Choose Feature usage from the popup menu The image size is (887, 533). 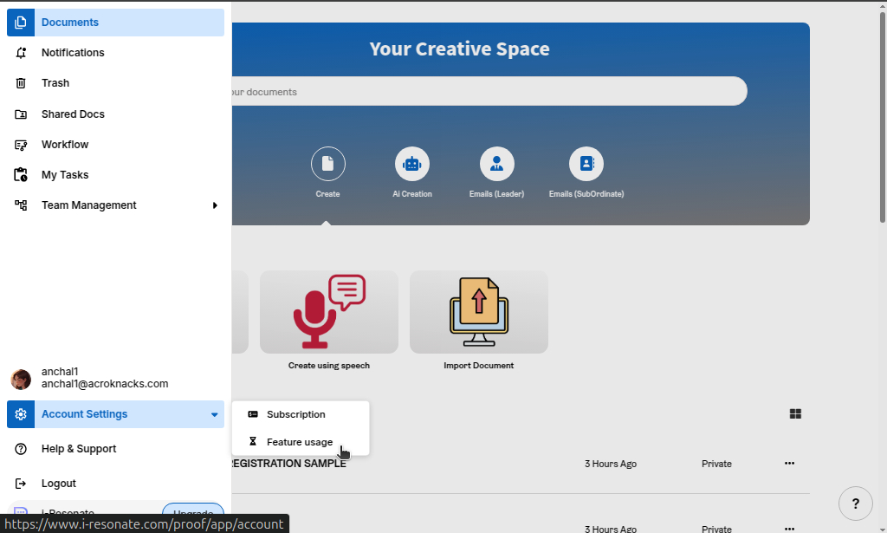[299, 442]
